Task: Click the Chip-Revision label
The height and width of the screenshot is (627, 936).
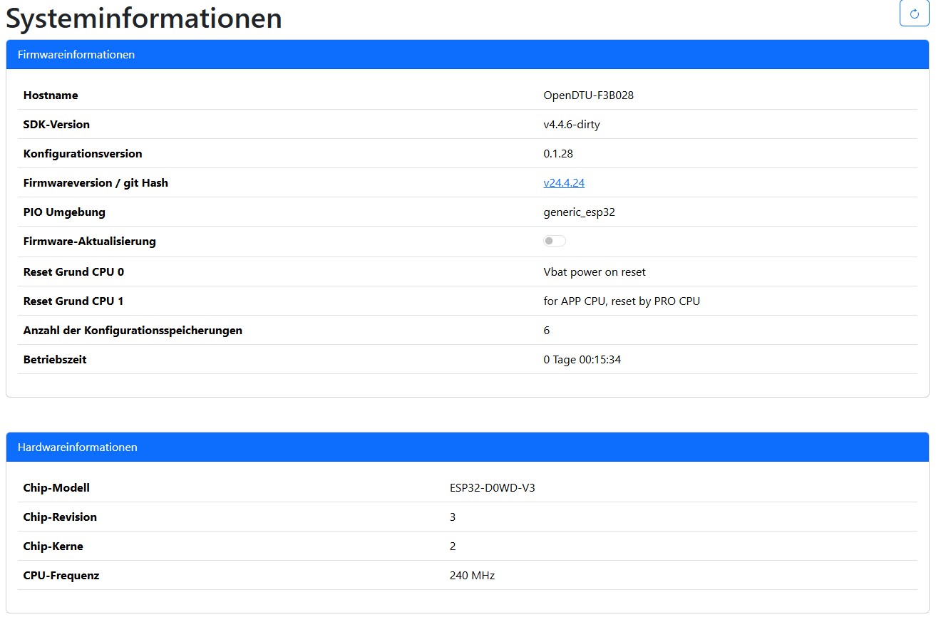Action: pyautogui.click(x=60, y=517)
